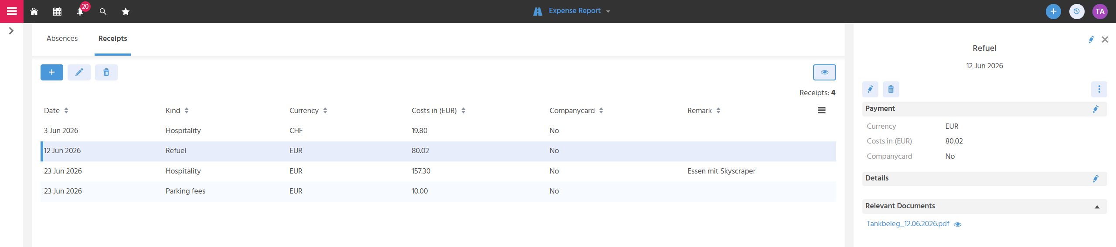Click the Payment section header
Viewport: 1116px width, 247px height.
click(x=984, y=109)
